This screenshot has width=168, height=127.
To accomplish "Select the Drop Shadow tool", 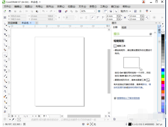I will point(5,86).
